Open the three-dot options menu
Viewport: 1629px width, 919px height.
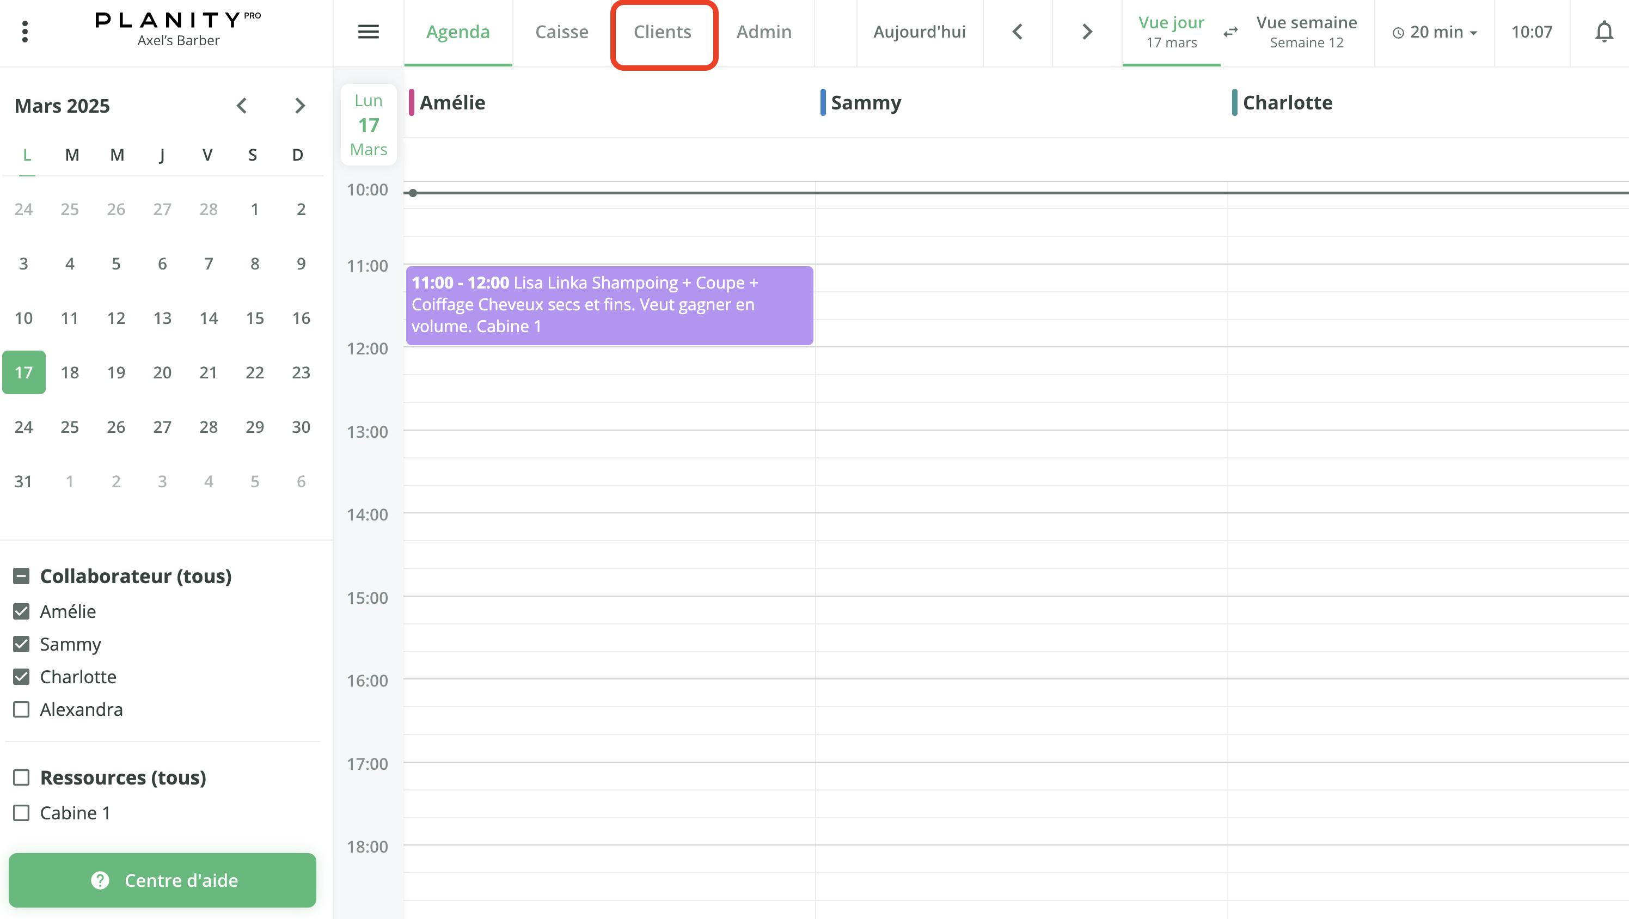coord(25,31)
